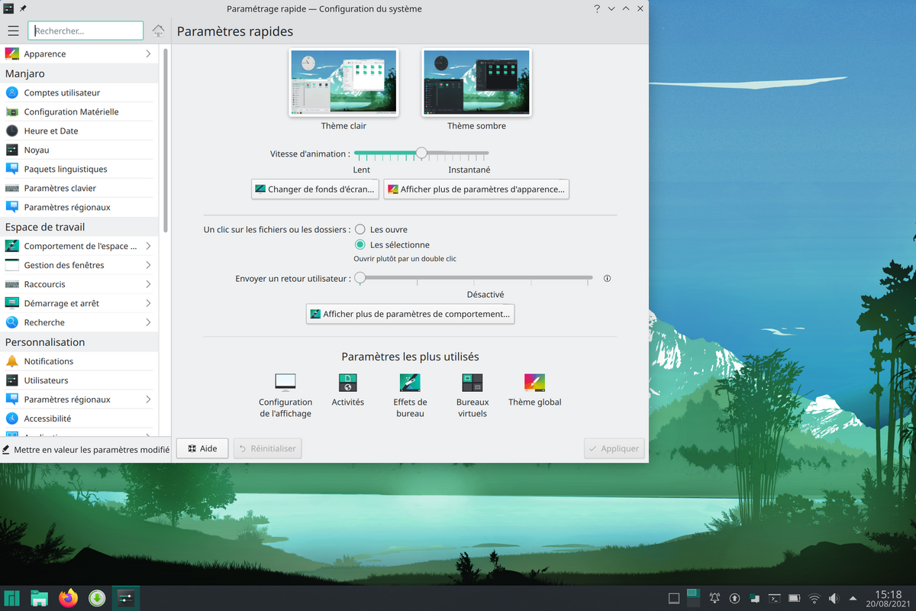
Task: Click the Vitesse d'animation slider handle
Action: pos(421,153)
